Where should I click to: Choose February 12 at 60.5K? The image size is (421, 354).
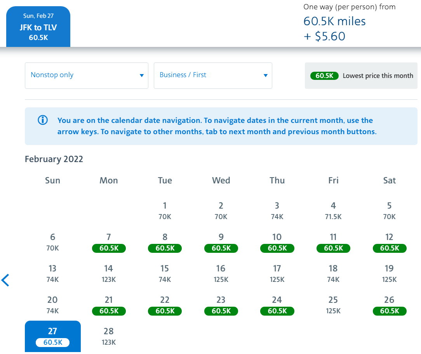pos(389,243)
